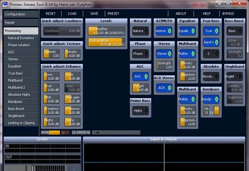This screenshot has width=249, height=171.
Task: Disable the Stereo switch
Action: click(164, 53)
